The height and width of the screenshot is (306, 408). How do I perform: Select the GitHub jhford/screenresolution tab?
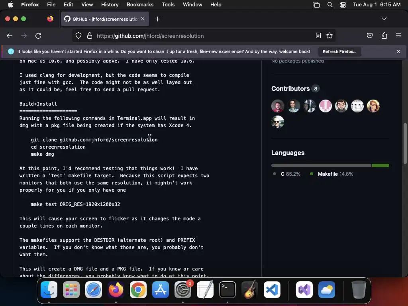105,19
